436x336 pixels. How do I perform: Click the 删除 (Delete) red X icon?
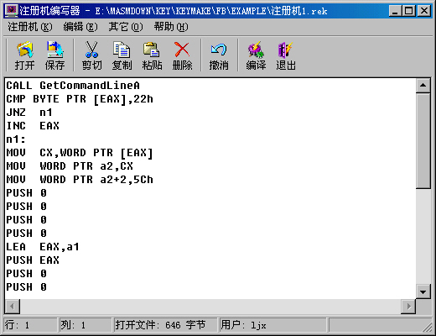coord(182,55)
